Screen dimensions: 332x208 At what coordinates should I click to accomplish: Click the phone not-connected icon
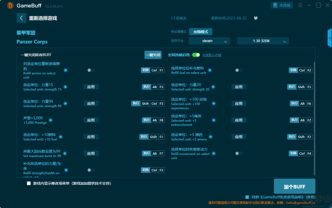[x=275, y=5]
